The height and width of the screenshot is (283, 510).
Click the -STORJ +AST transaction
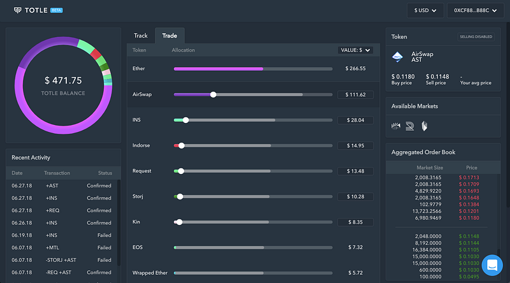(61, 260)
